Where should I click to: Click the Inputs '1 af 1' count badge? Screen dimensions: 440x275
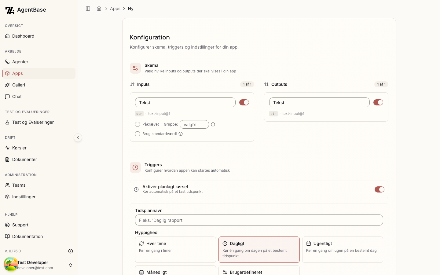(247, 84)
